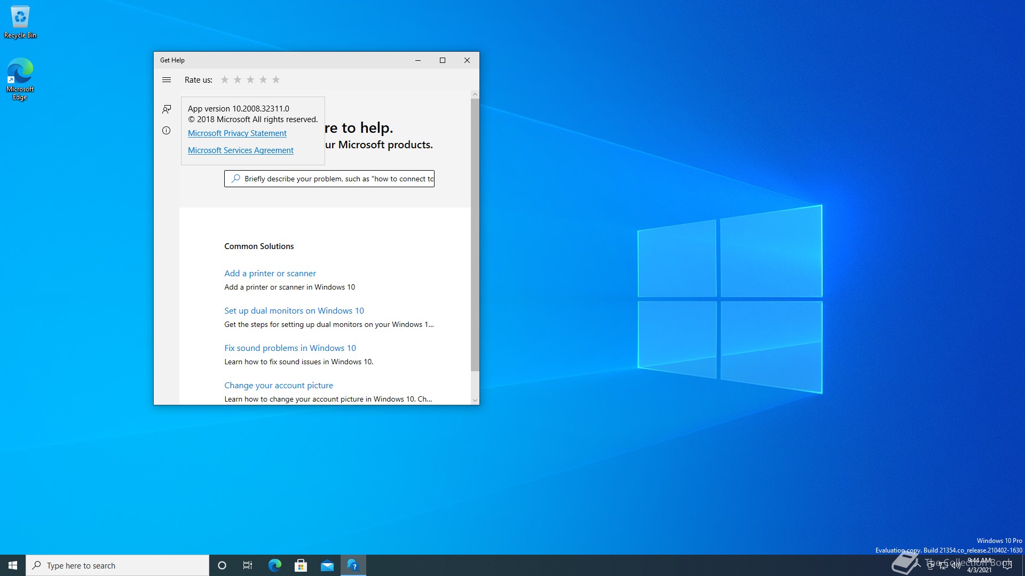Screen dimensions: 1025x576
Task: Open Task View on the taskbar
Action: pos(248,565)
